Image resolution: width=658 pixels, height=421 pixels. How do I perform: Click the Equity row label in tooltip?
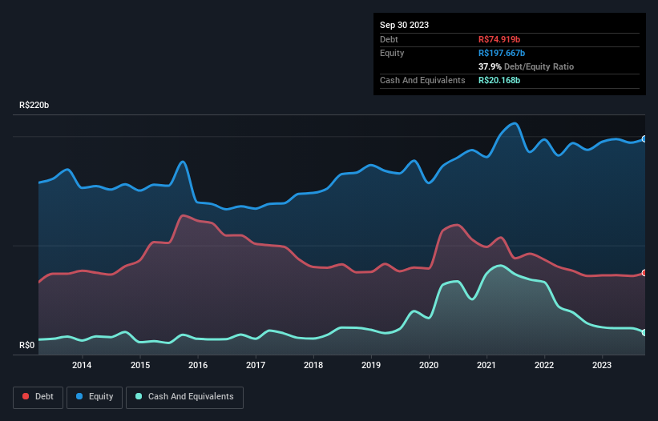pyautogui.click(x=392, y=53)
